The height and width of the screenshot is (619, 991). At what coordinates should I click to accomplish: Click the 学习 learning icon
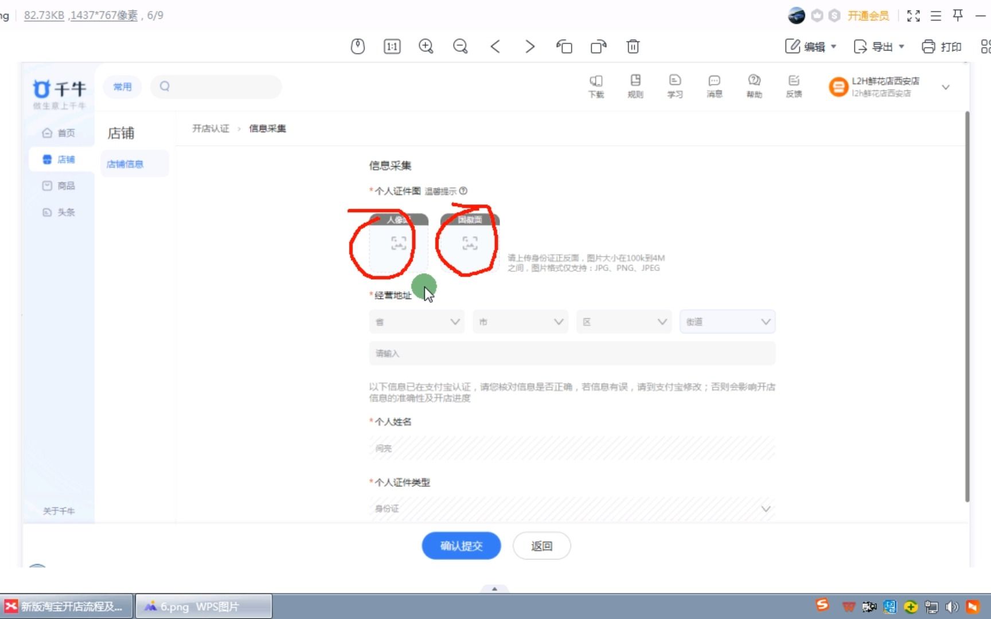coord(675,87)
